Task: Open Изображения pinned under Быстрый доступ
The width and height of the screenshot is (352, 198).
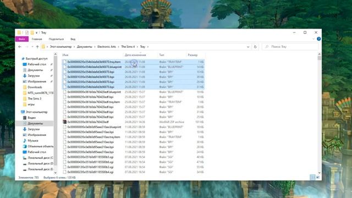Action: (x=37, y=81)
